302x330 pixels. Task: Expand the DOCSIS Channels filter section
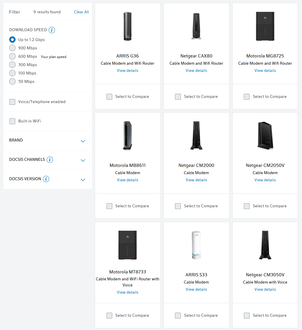tap(83, 160)
